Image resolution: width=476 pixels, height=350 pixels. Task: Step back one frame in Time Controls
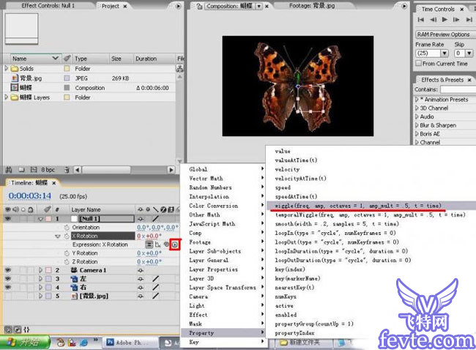click(434, 20)
